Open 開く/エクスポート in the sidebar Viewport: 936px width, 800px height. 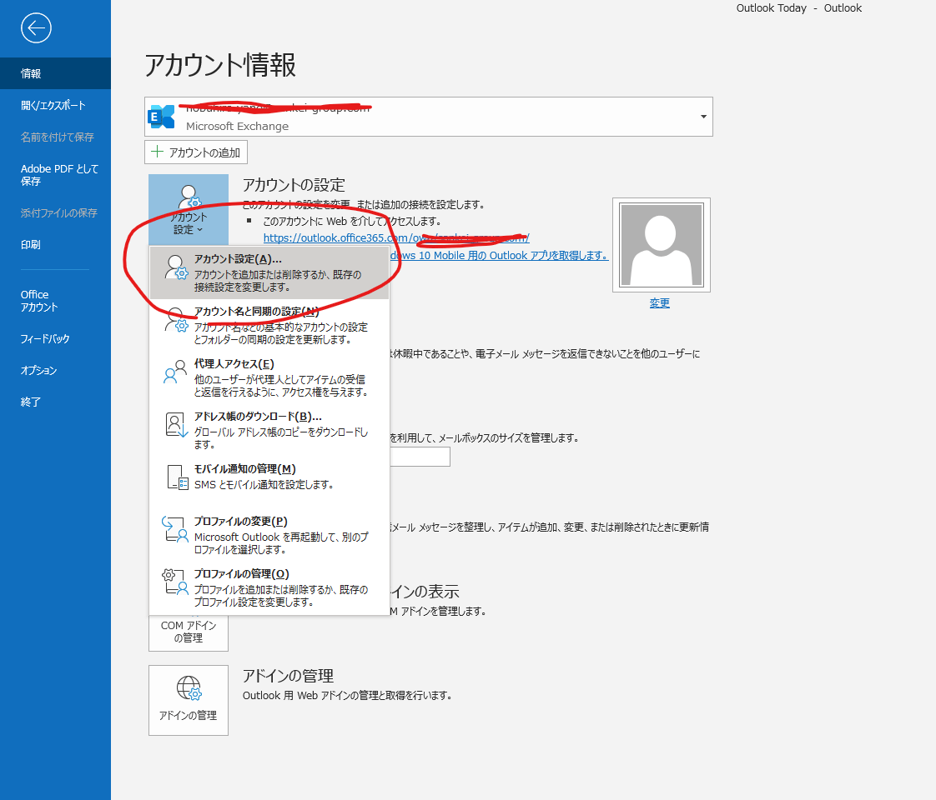pos(56,105)
